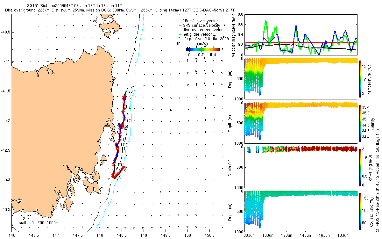Click the velocity (m/s) colorbar on the map
The image size is (382, 239).
pos(203,49)
